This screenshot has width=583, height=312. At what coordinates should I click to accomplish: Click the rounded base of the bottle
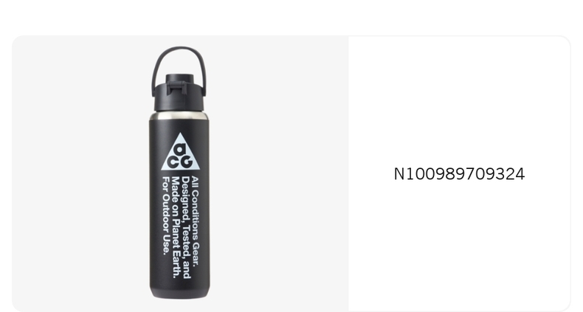pos(179,293)
